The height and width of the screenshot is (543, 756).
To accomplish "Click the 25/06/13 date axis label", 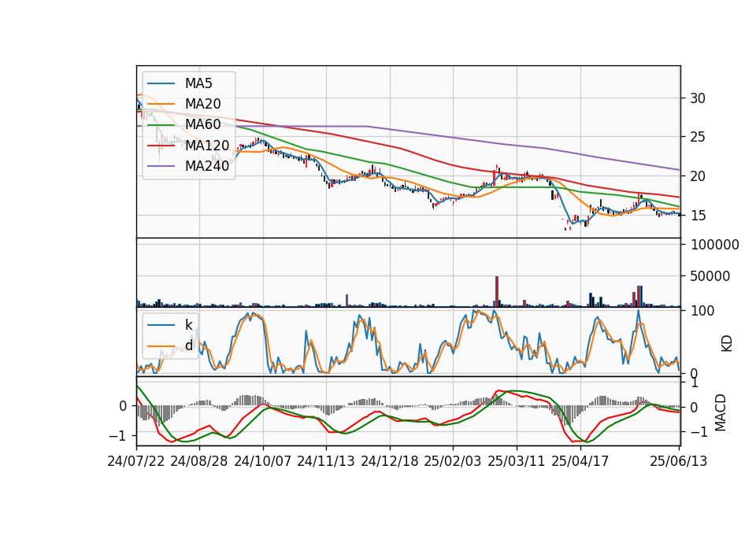I will click(678, 461).
